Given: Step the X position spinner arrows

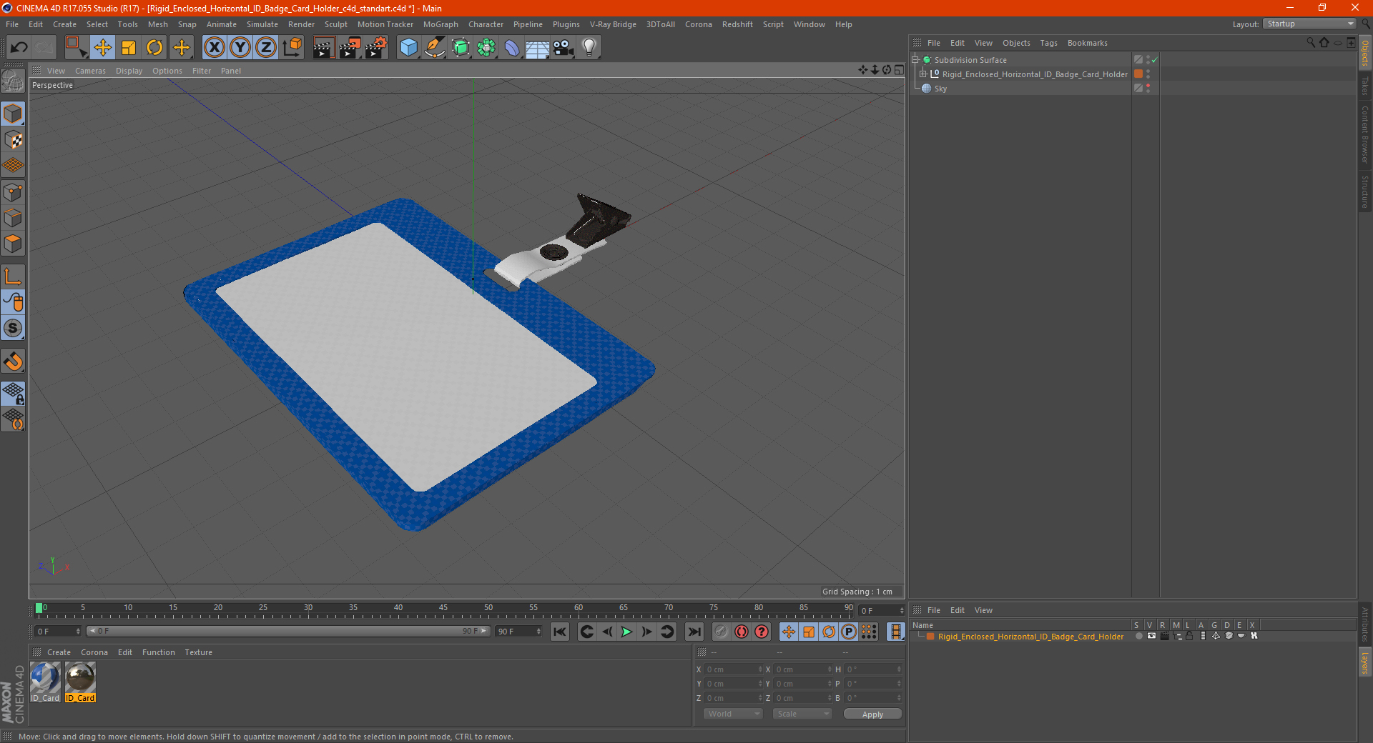Looking at the screenshot, I should (760, 669).
